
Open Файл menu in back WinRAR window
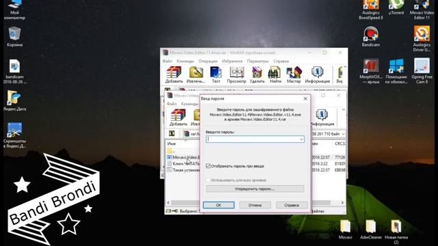coord(167,61)
